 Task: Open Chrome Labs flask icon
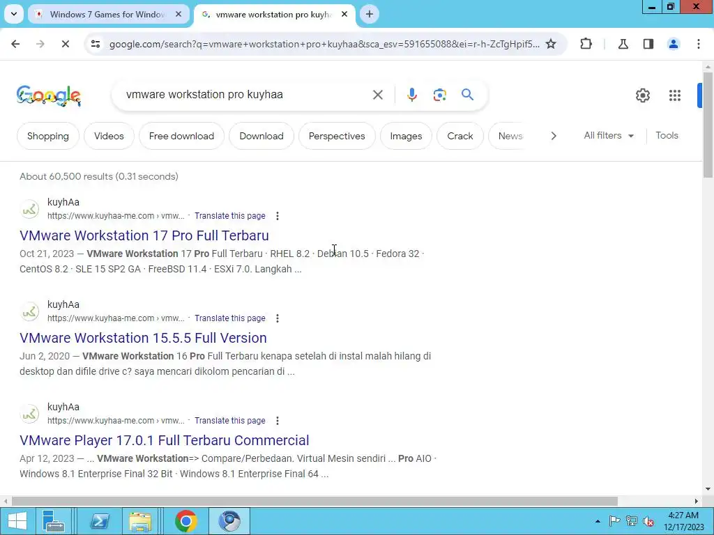tap(623, 44)
